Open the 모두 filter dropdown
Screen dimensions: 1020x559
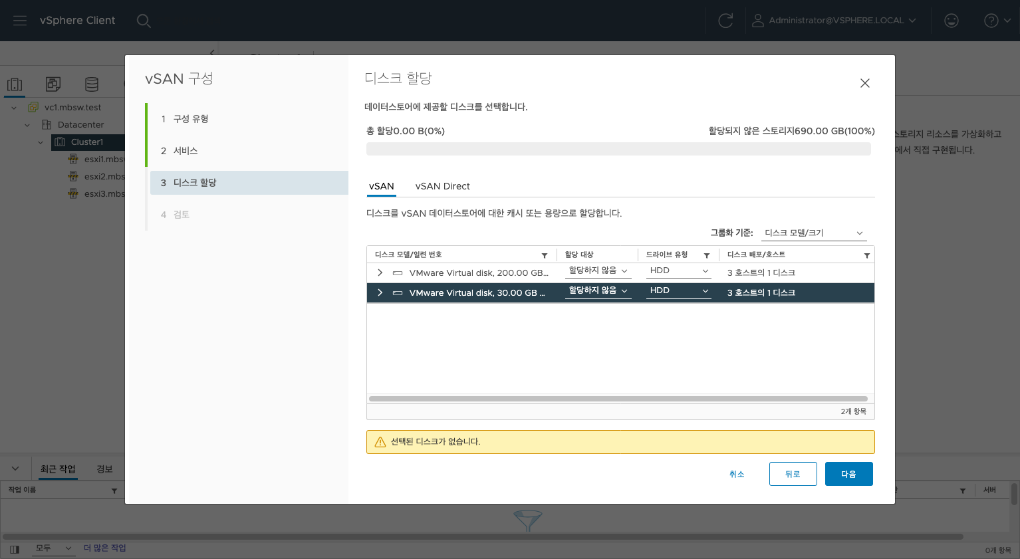click(x=53, y=548)
